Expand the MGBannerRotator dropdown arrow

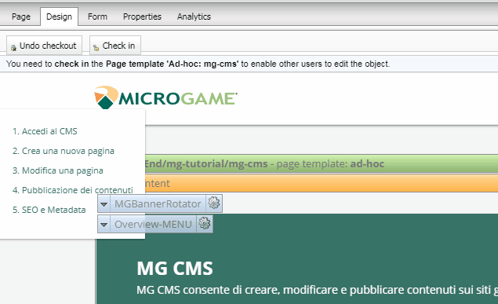104,203
